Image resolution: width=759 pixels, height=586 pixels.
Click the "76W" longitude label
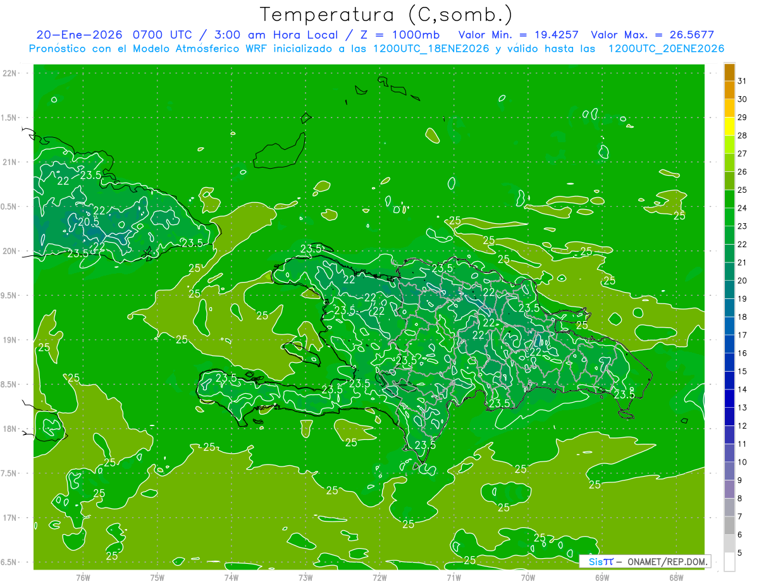click(83, 578)
